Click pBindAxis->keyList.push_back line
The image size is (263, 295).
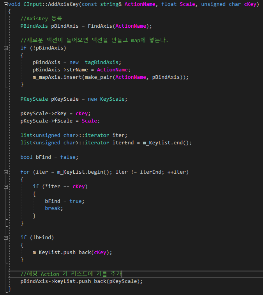tap(81, 281)
